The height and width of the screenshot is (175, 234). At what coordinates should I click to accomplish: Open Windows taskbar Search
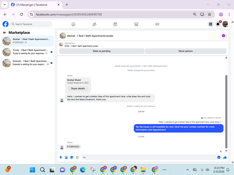(x=42, y=170)
